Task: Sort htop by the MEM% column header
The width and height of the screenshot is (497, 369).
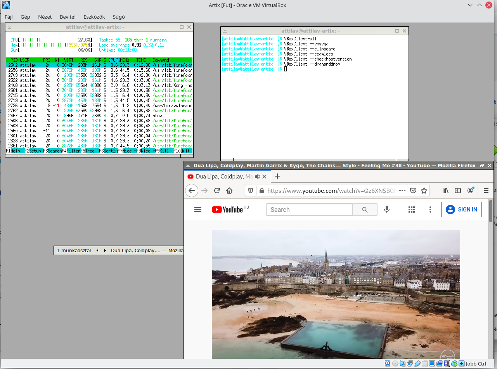Action: (x=125, y=60)
